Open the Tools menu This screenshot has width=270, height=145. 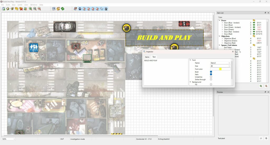(8, 5)
